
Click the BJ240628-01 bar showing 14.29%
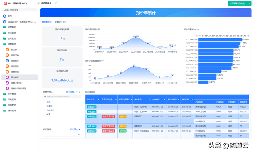tap(204, 82)
